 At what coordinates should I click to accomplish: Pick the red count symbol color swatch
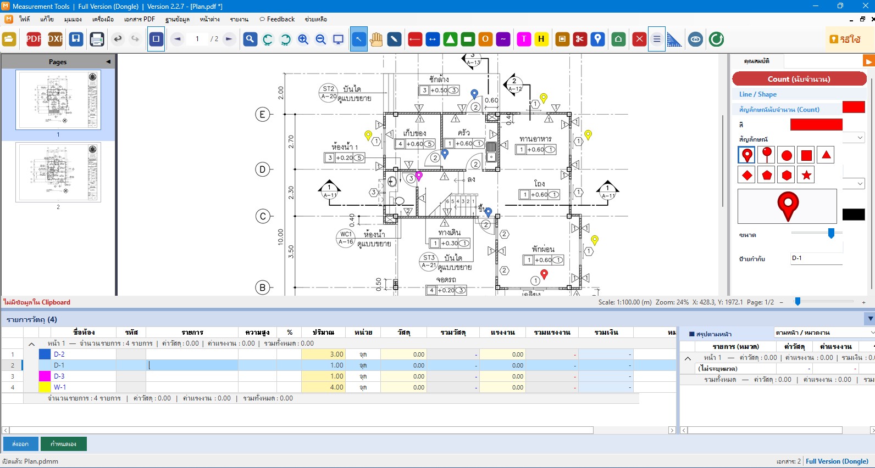coord(816,125)
